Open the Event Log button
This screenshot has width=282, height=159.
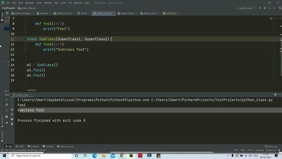(271, 146)
